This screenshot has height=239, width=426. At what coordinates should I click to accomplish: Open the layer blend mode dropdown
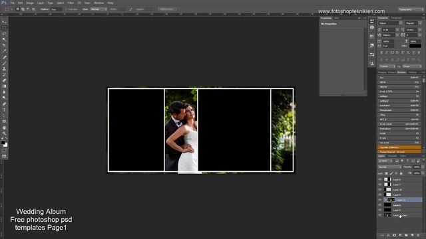pyautogui.click(x=389, y=167)
